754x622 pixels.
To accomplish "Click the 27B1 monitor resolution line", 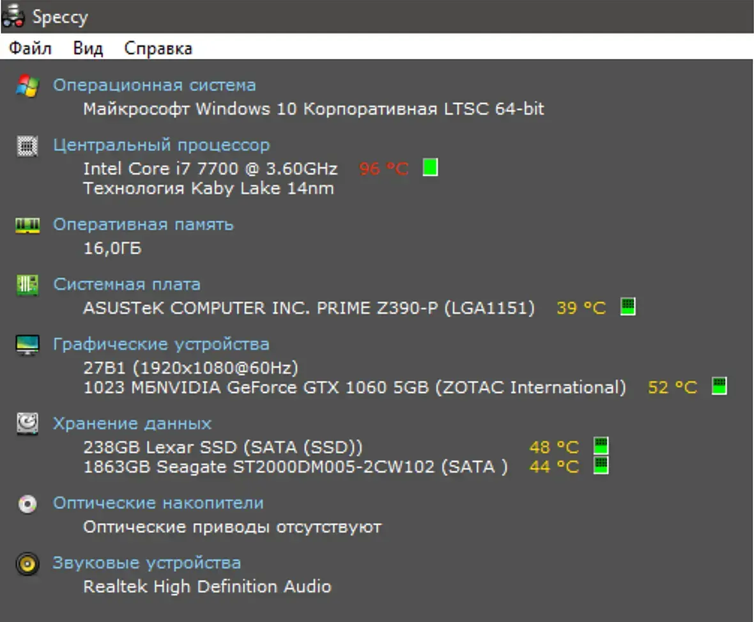I will coord(190,368).
